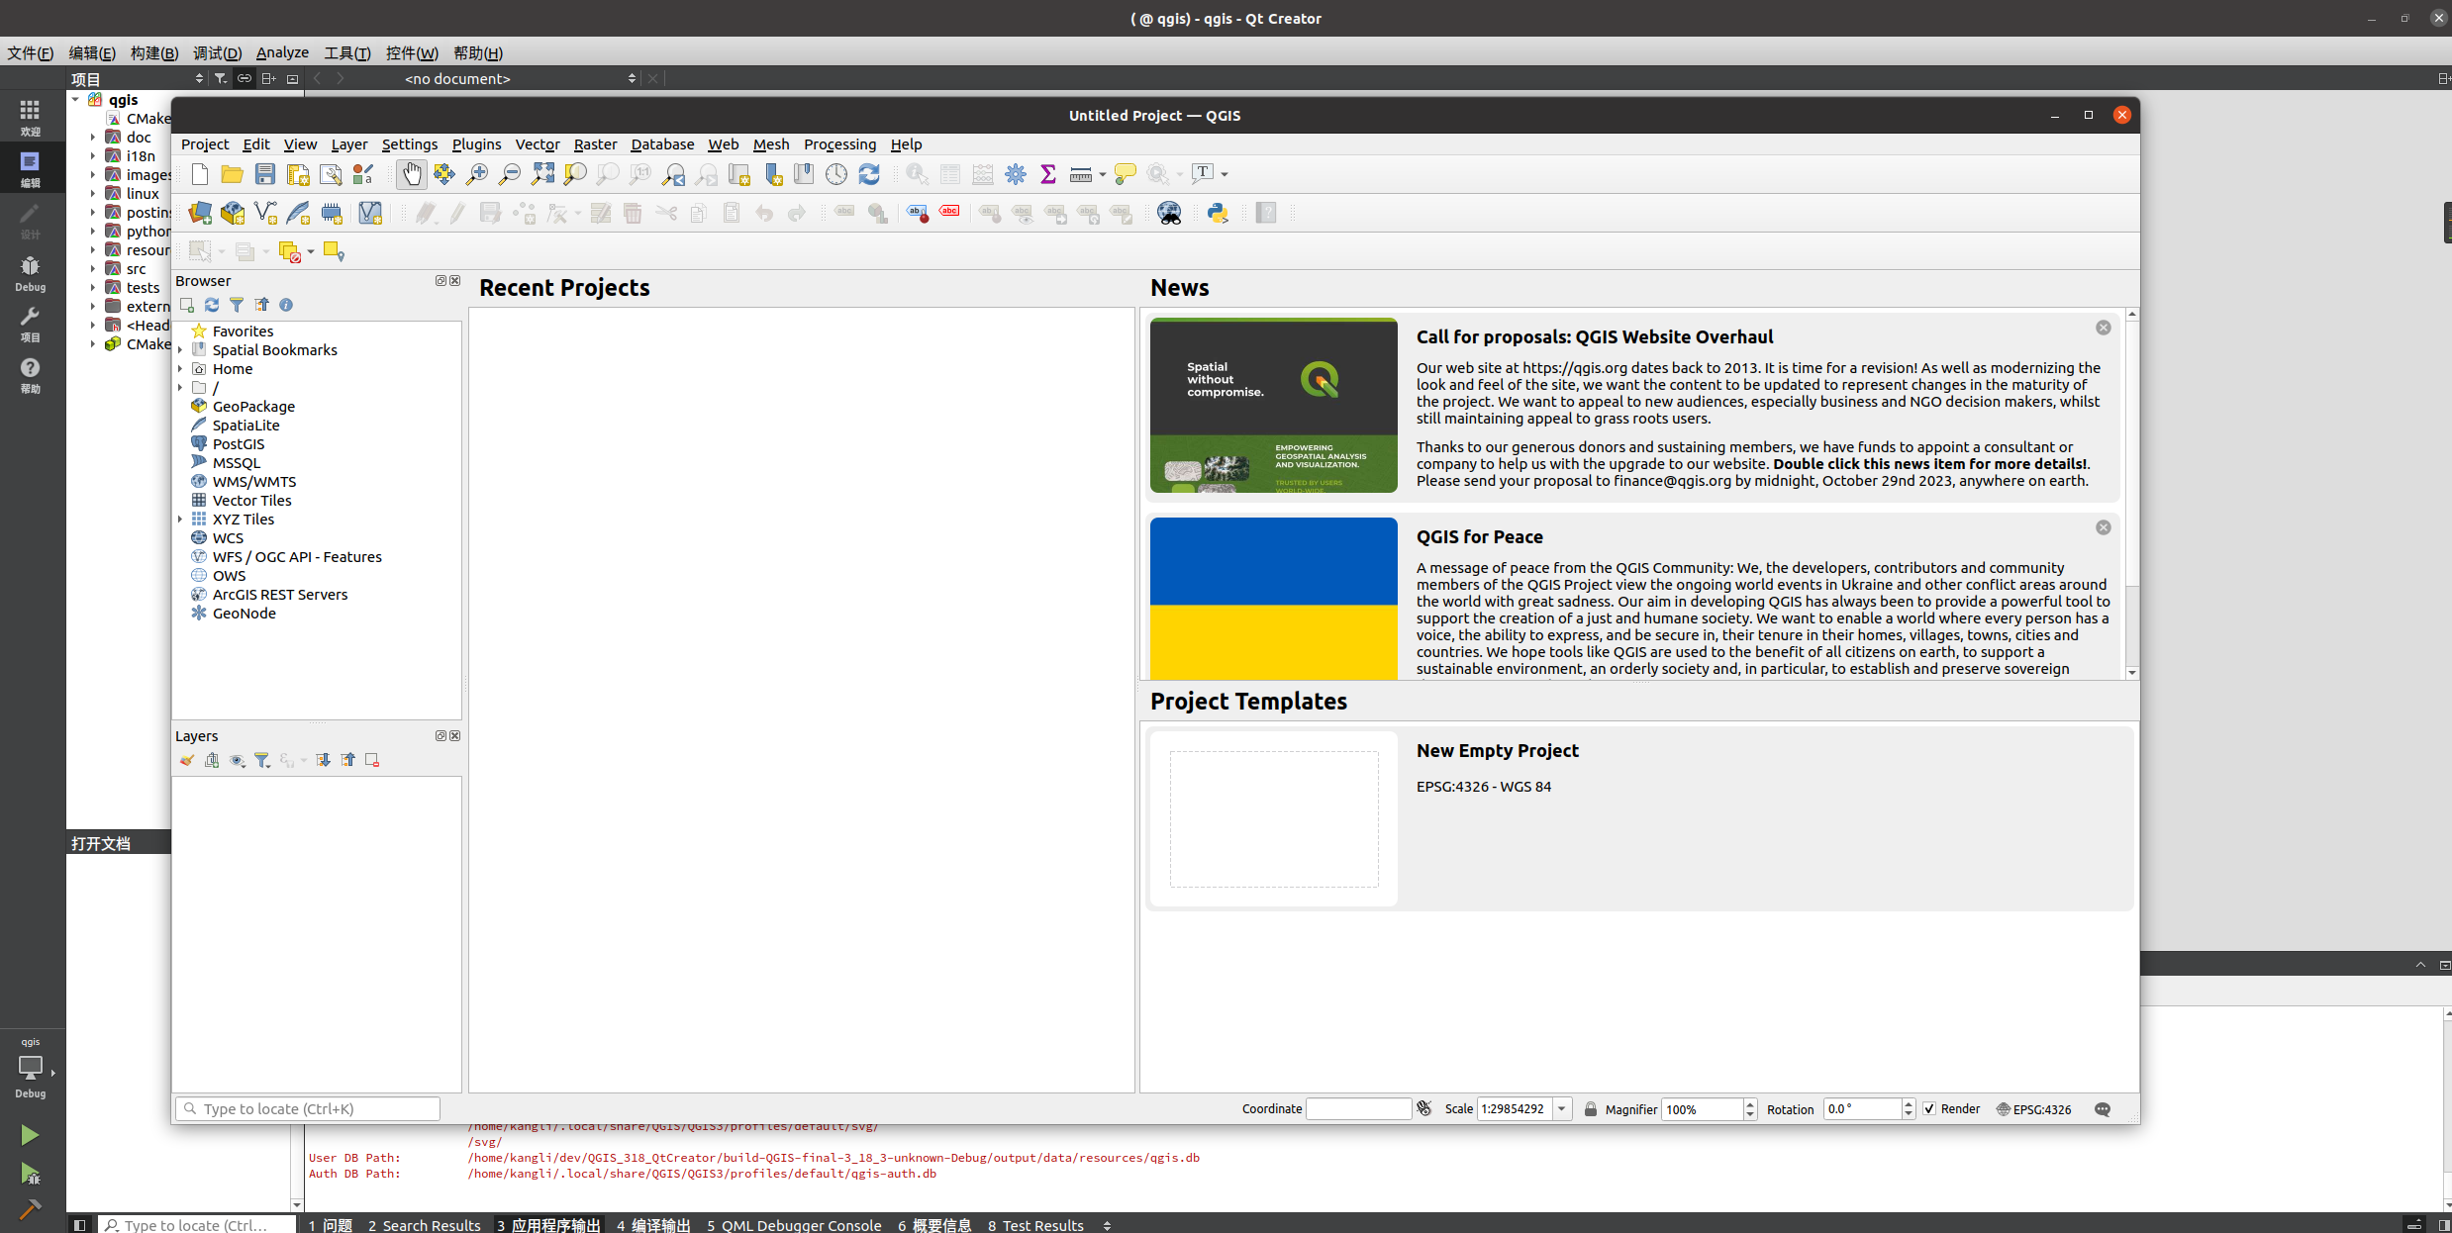This screenshot has height=1233, width=2452.
Task: Open the Processing menu
Action: (839, 144)
